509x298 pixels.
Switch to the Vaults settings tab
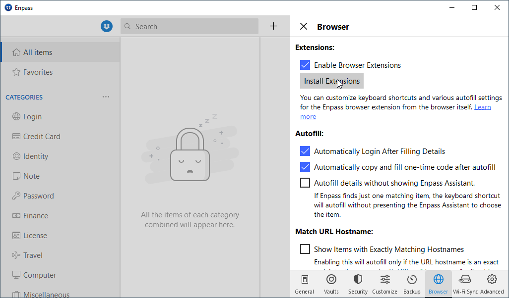point(331,284)
